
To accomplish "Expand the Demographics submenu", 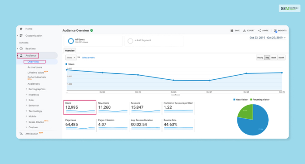I will [27, 89].
